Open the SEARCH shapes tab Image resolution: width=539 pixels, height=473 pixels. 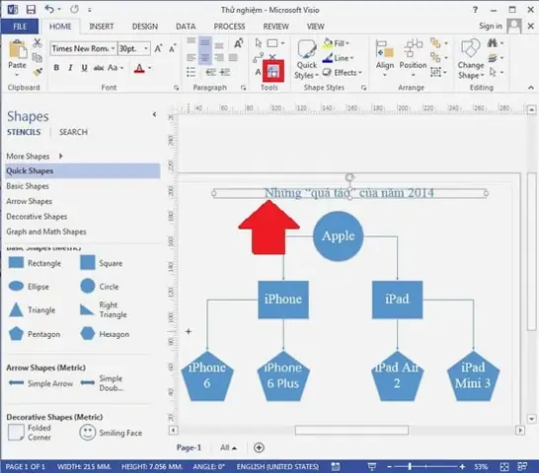(73, 132)
